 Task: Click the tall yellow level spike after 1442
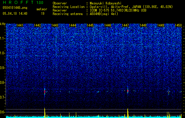(45, 113)
